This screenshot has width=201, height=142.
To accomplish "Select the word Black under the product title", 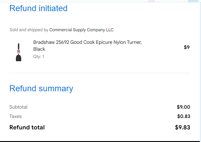I will pos(39,49).
